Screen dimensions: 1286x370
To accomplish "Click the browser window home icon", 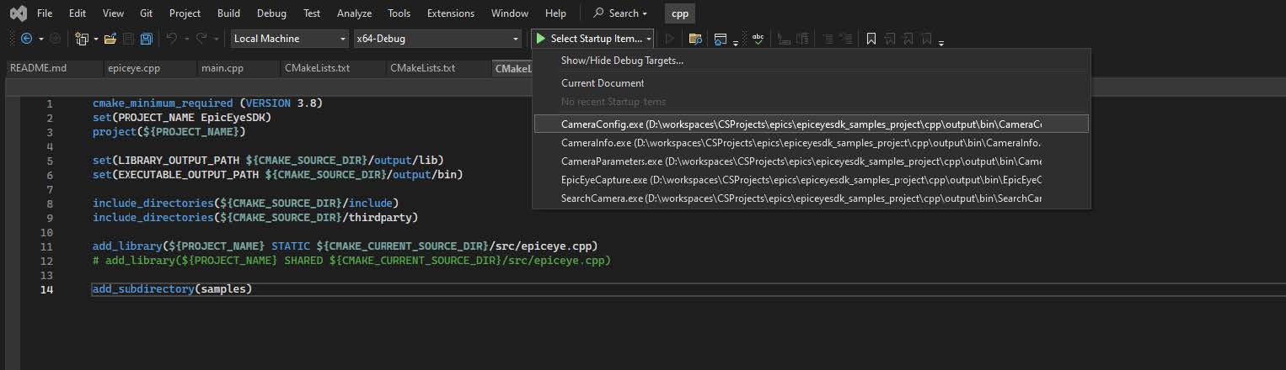I will pyautogui.click(x=720, y=39).
